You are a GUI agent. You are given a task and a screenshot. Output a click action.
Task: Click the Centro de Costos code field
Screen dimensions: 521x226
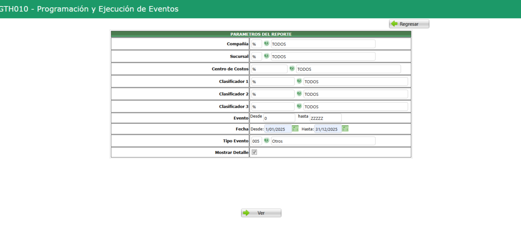point(269,69)
